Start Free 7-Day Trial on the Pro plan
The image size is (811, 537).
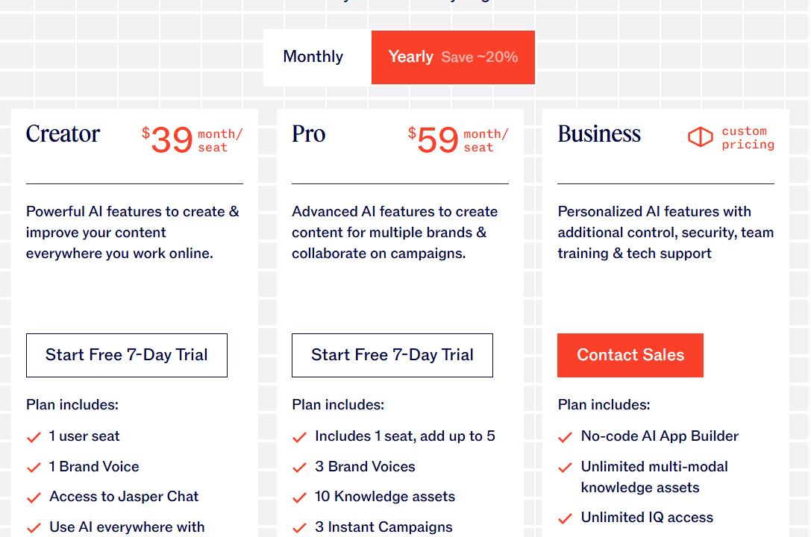tap(392, 355)
